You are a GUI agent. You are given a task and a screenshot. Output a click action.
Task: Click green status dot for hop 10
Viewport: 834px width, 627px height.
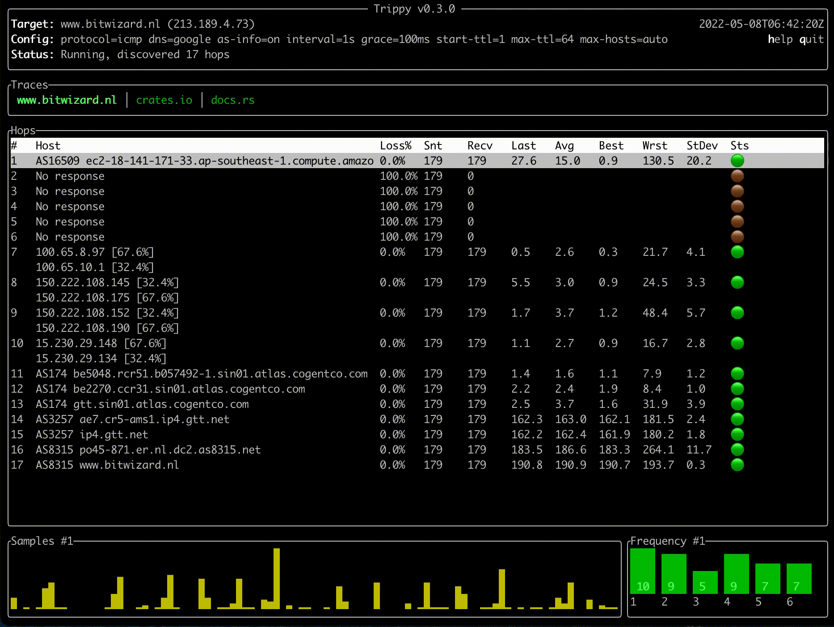click(737, 343)
